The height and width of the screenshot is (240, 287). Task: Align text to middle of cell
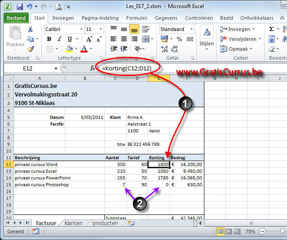(124, 29)
